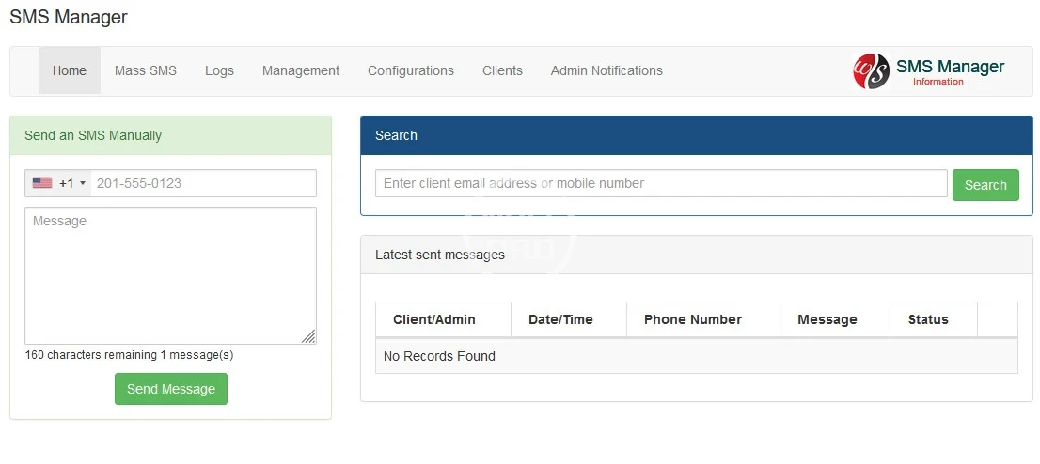Open the country code flag dropdown
The height and width of the screenshot is (464, 1040).
(58, 183)
